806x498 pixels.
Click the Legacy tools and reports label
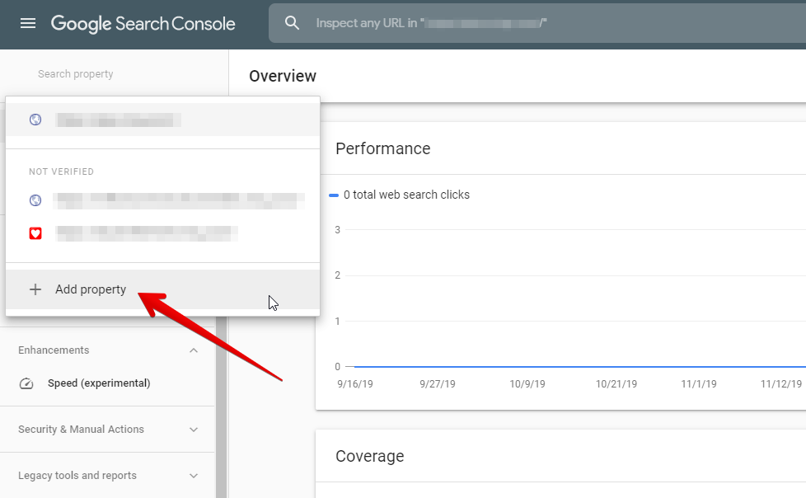(x=77, y=476)
